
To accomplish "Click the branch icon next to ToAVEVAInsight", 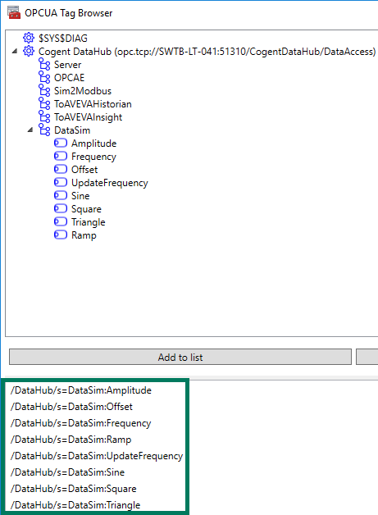I will point(44,117).
